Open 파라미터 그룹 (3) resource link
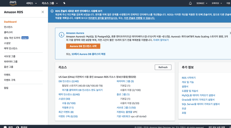This screenshot has height=128, width=231. coord(125,81)
